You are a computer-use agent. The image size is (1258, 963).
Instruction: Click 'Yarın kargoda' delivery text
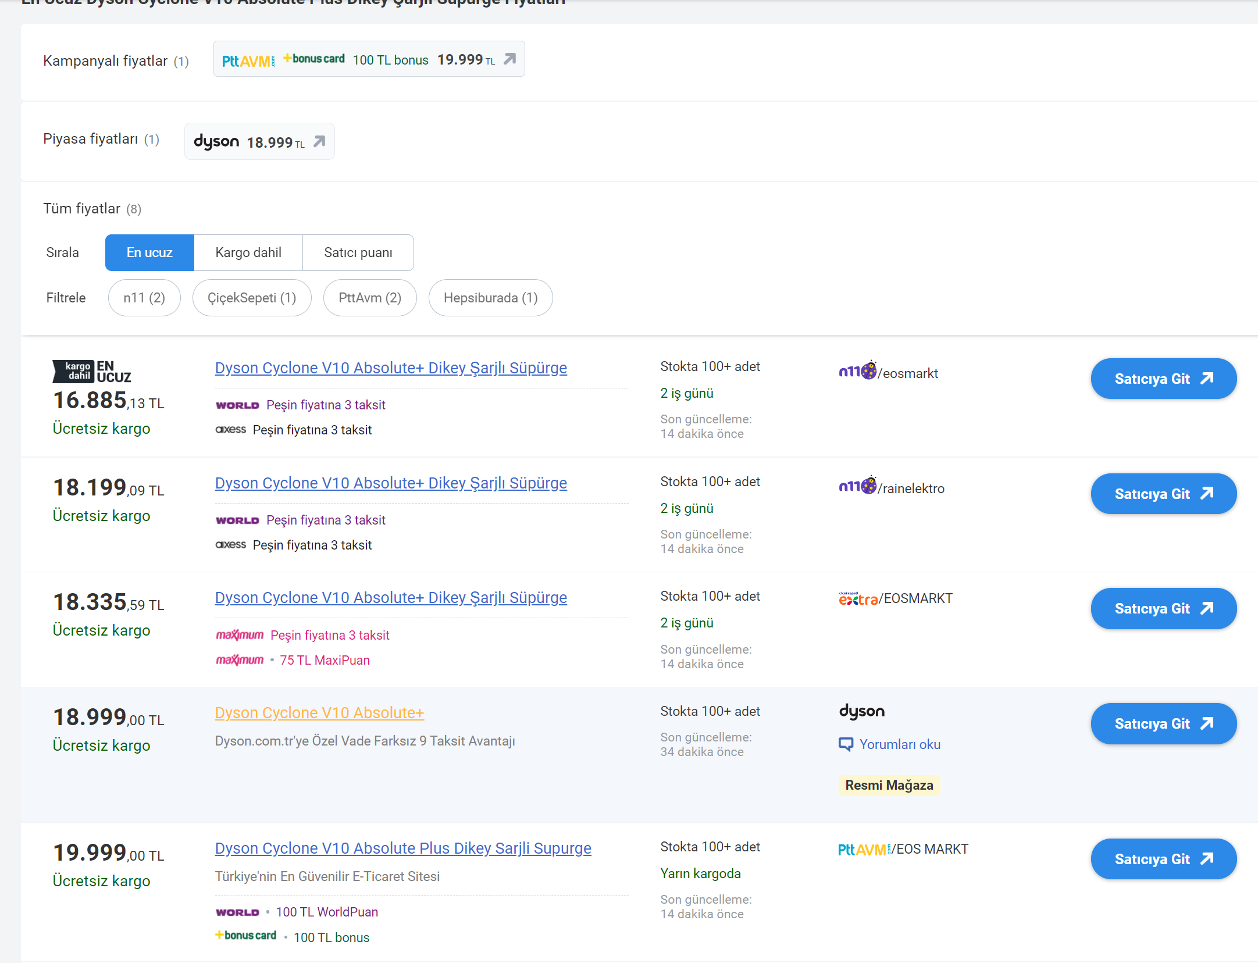(x=700, y=873)
